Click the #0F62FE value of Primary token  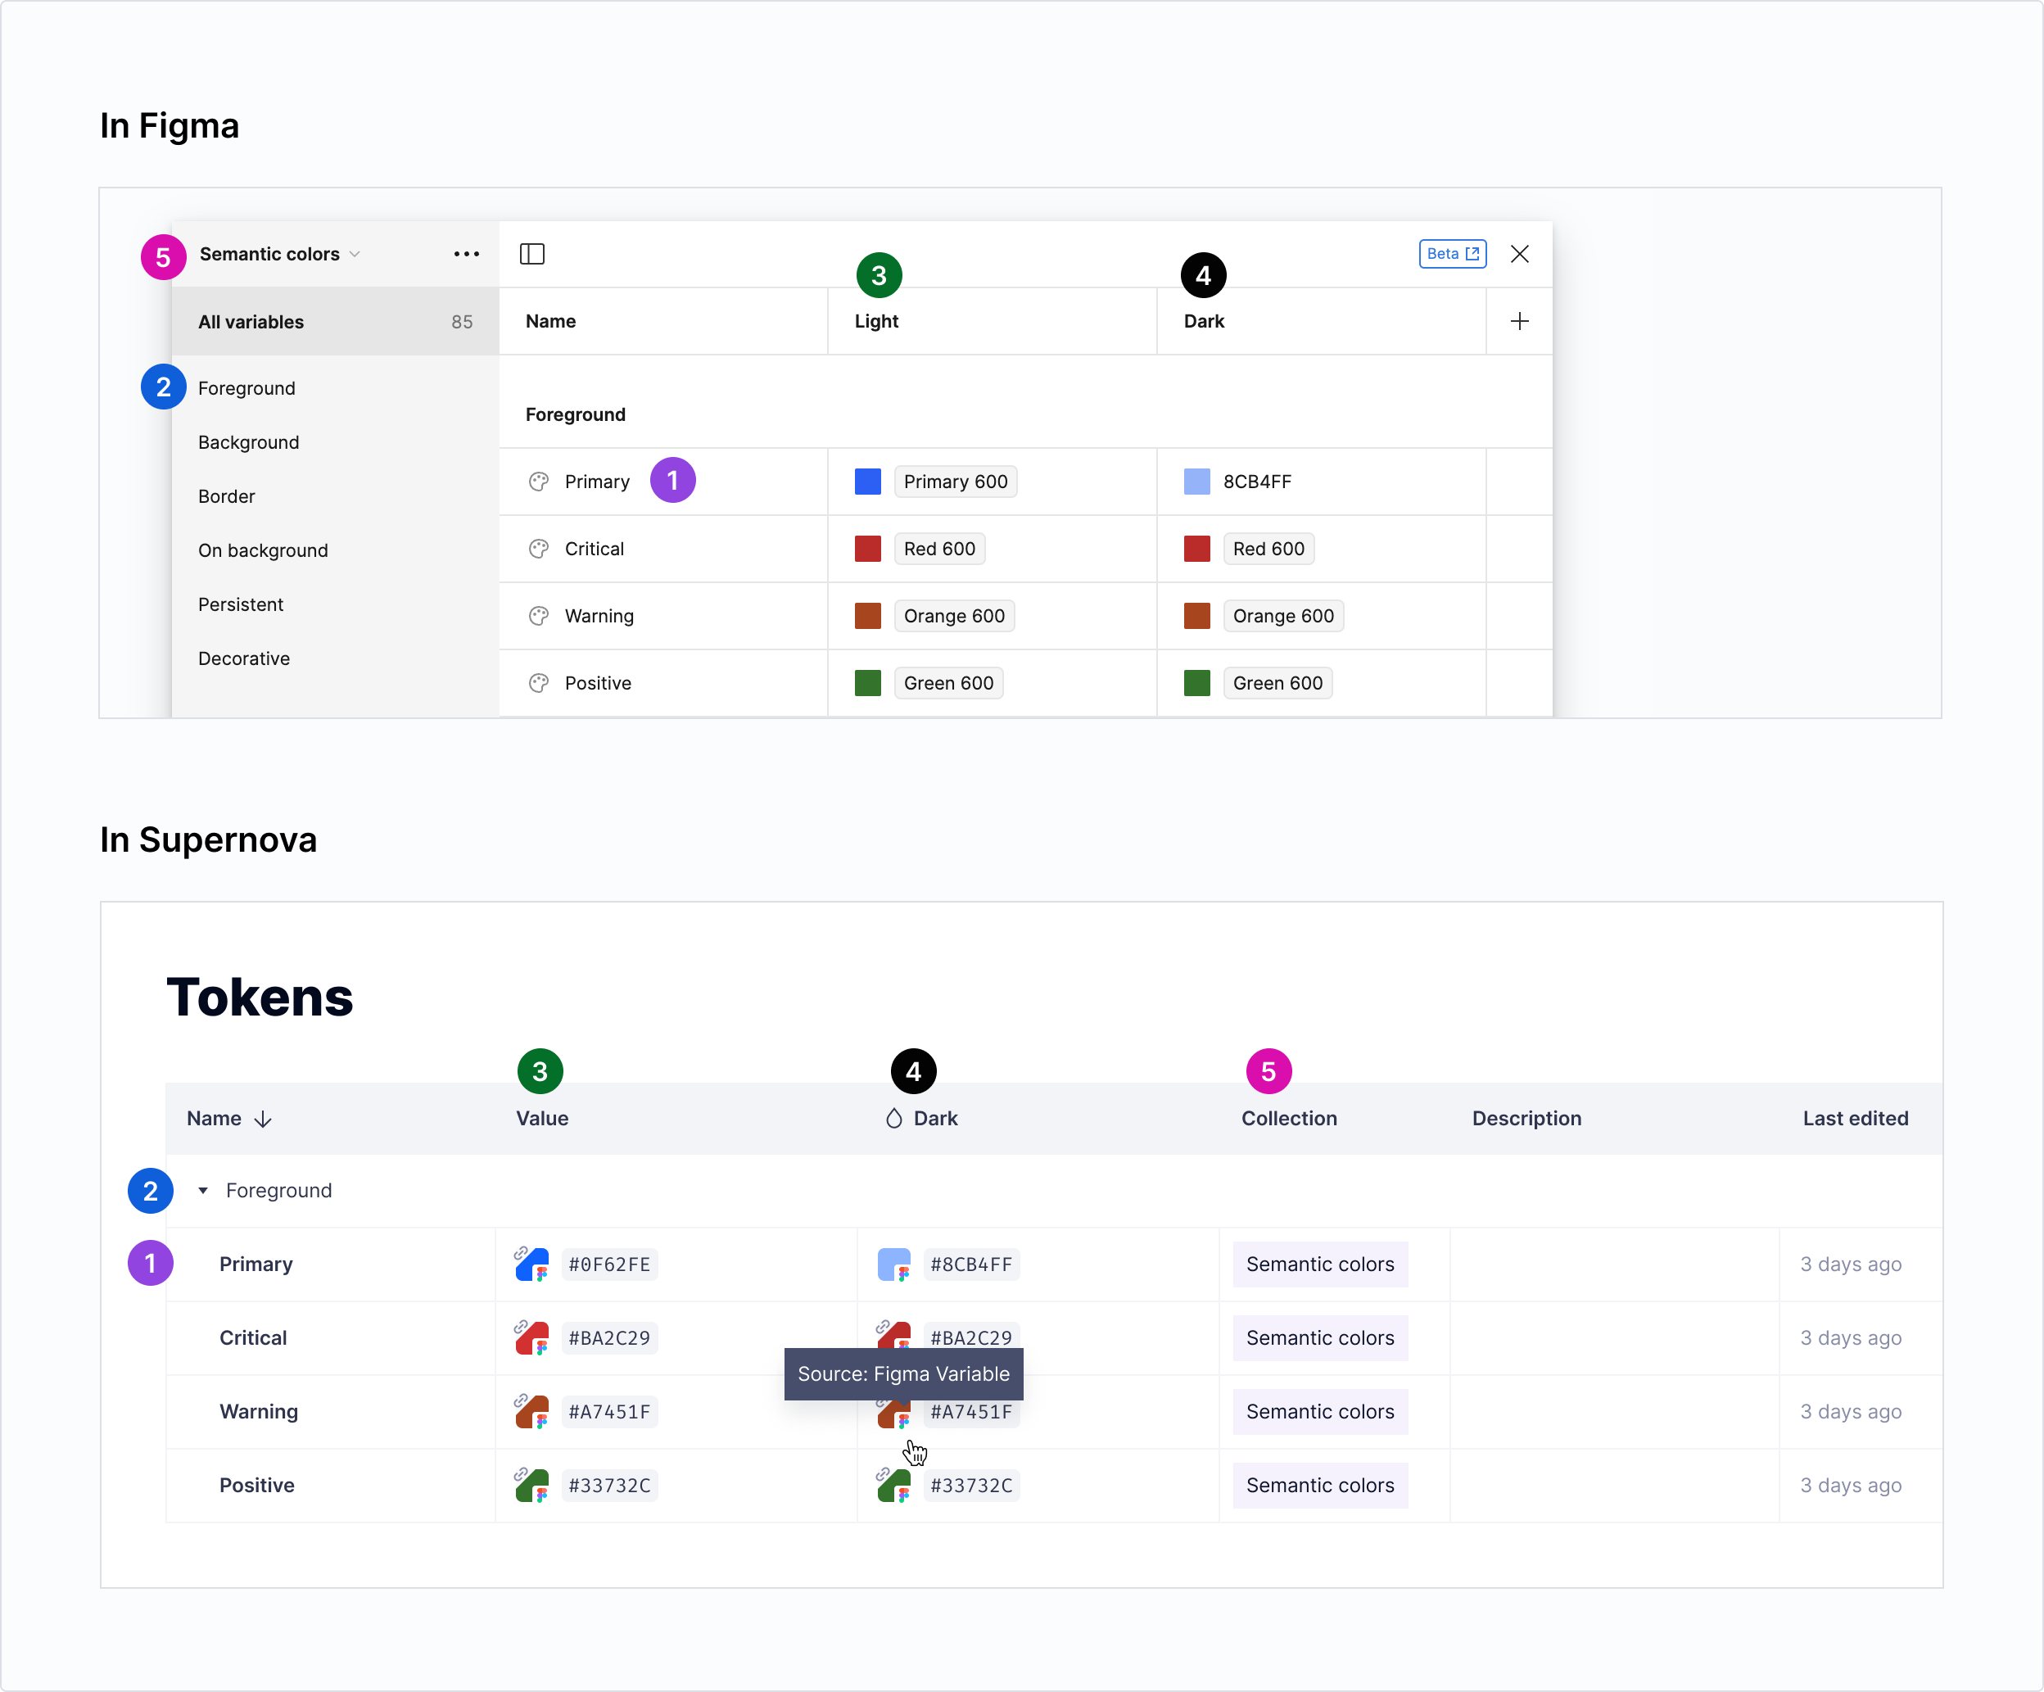(x=609, y=1264)
